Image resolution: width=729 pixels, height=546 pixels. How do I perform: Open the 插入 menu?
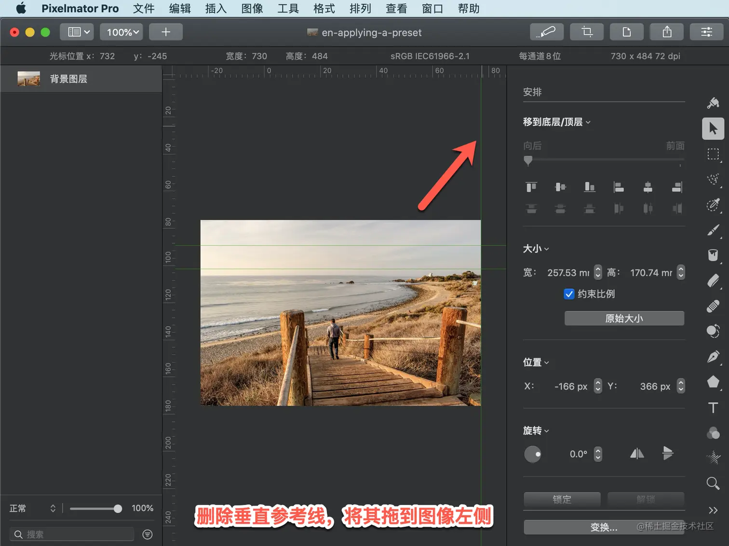point(216,9)
